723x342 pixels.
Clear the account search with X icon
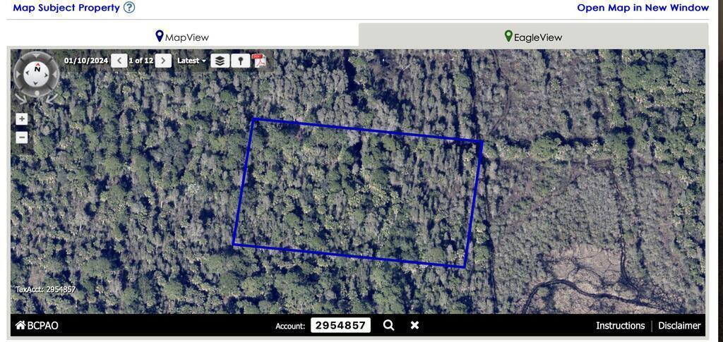[414, 326]
